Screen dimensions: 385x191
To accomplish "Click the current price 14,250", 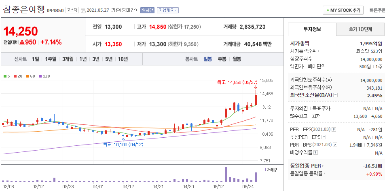I will coord(21,31).
